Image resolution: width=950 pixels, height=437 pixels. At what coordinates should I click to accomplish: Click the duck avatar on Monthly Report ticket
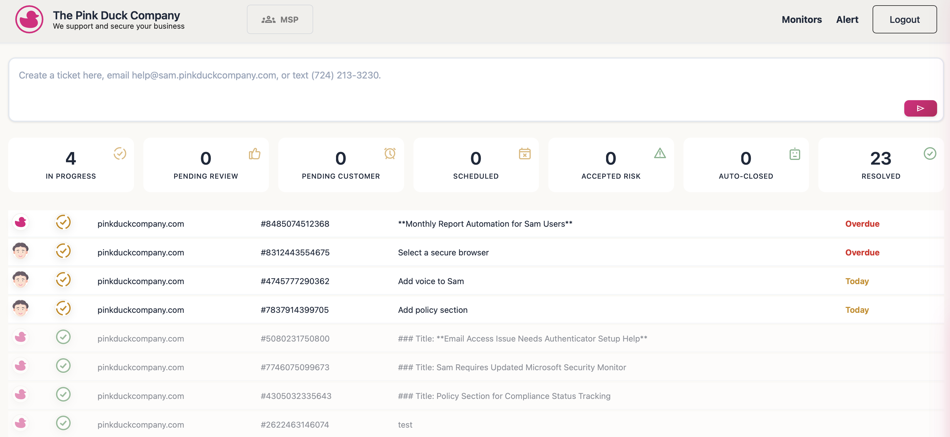[21, 222]
